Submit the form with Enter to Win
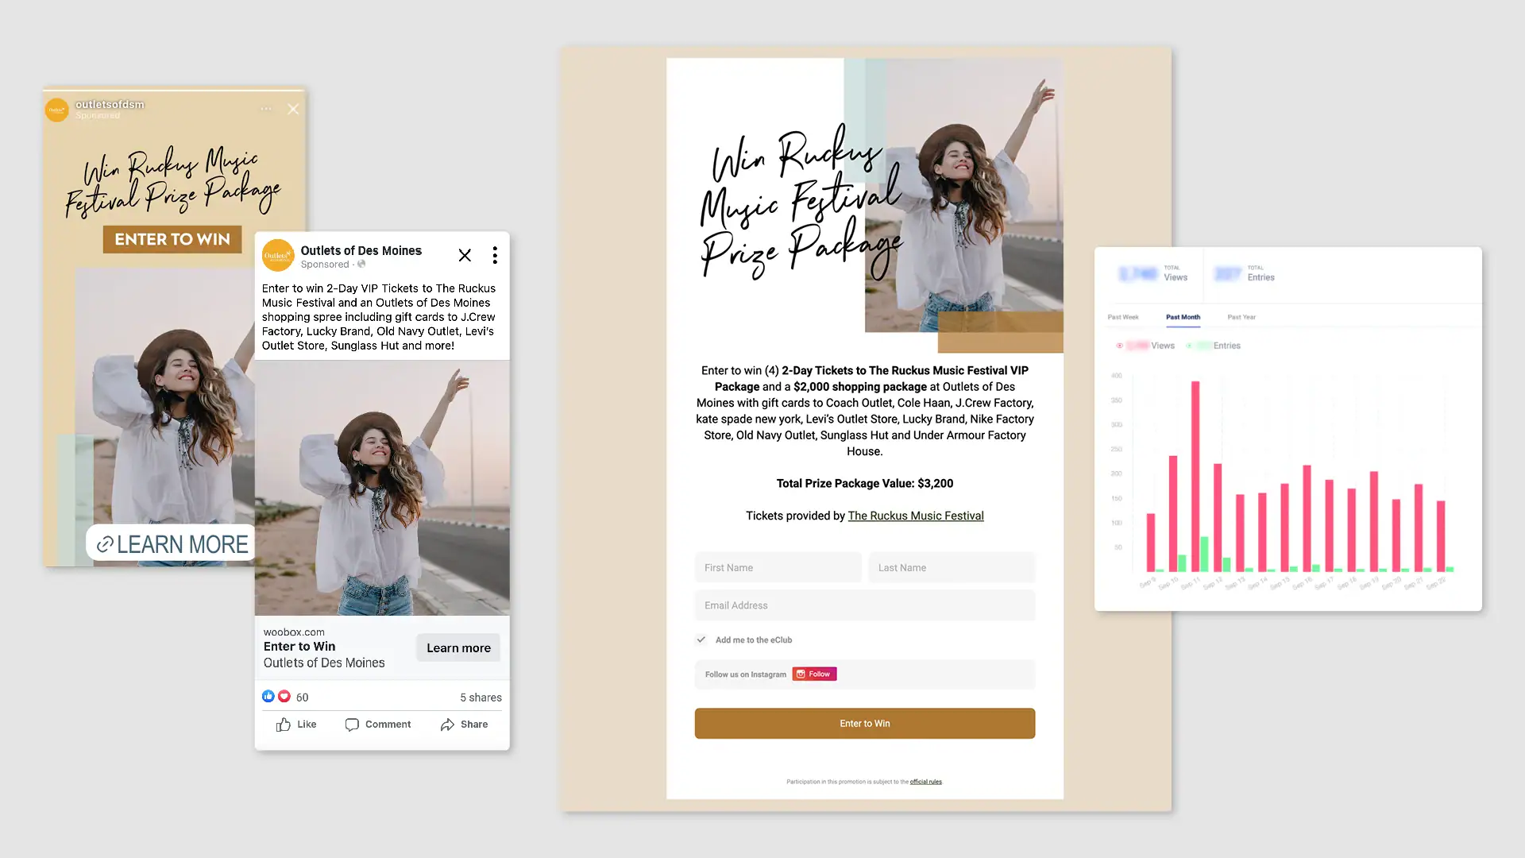Screen dimensions: 1525x858 coord(865,724)
